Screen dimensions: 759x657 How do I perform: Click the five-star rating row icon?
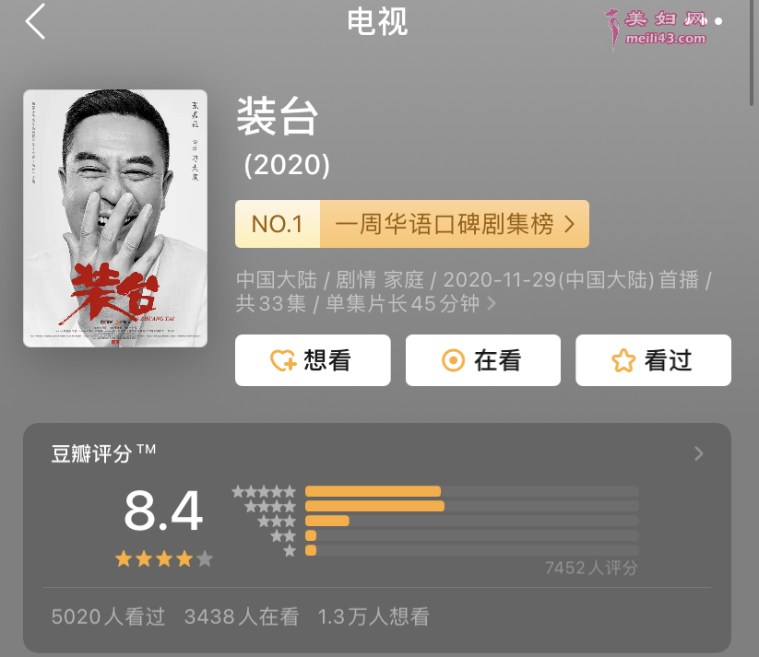point(264,491)
